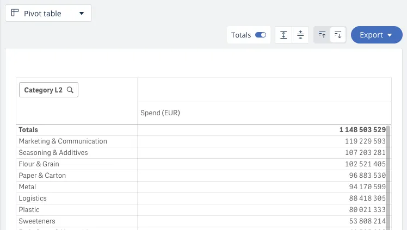Viewport: 407px width, 230px height.
Task: Click the Totals row label
Action: click(28, 130)
